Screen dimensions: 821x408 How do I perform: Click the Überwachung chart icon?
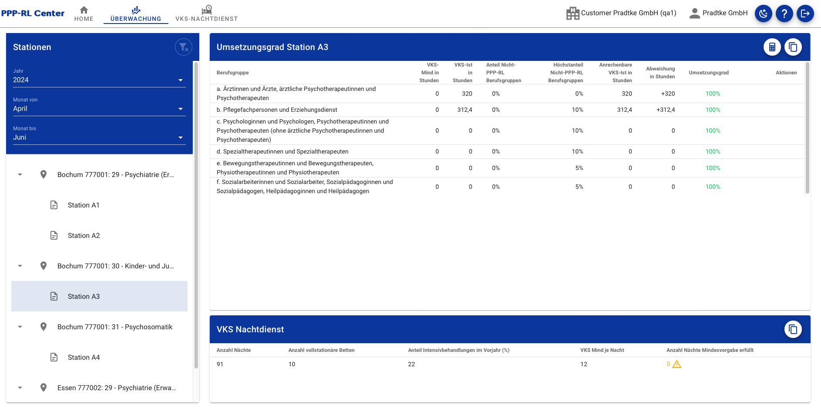[136, 10]
